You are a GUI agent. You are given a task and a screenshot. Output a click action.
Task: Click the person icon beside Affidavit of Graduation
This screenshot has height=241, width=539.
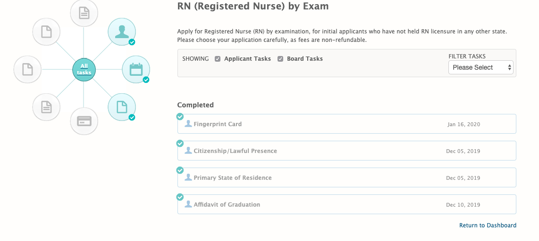pos(188,204)
